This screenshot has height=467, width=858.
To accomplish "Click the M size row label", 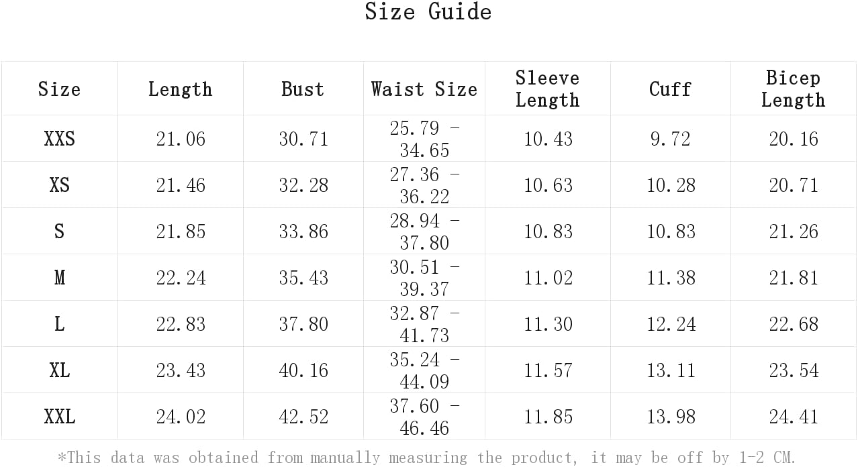I will [x=59, y=278].
